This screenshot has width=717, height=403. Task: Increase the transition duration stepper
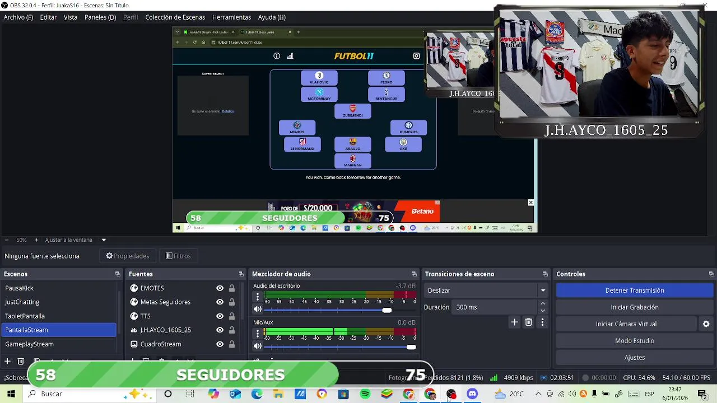click(x=542, y=304)
